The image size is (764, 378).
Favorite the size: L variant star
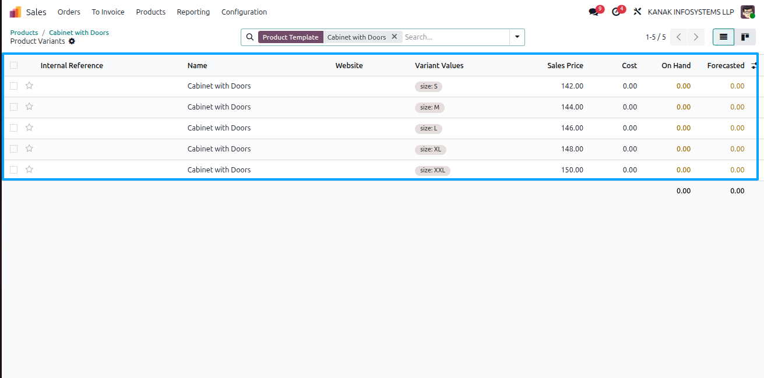tap(29, 128)
